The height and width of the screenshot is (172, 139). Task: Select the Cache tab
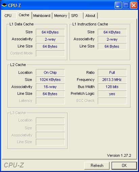pos(24,15)
